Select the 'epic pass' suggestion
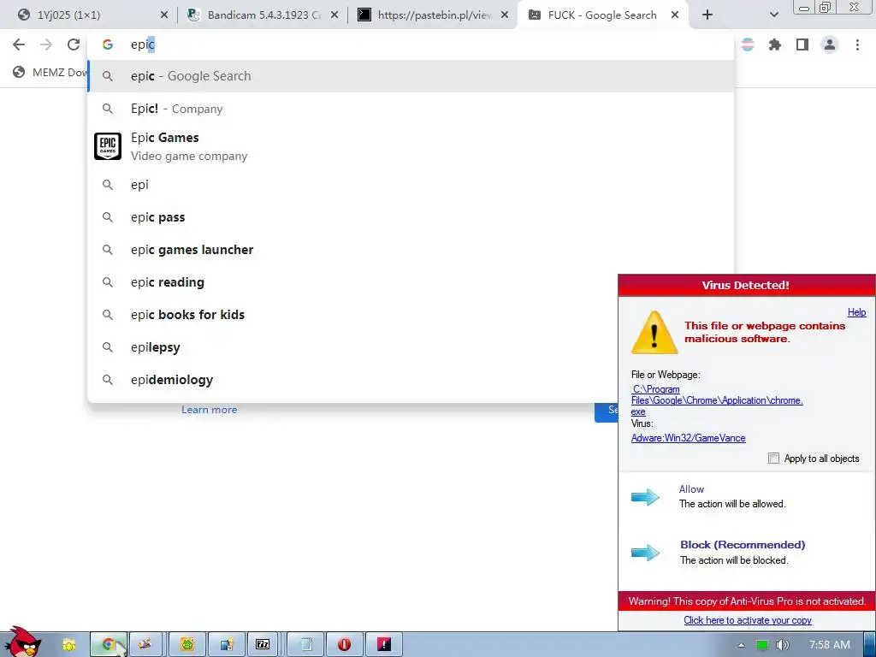Viewport: 876px width, 657px height. tap(411, 217)
